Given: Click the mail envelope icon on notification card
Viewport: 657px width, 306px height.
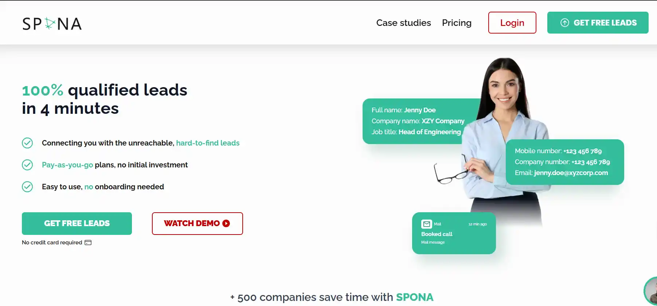Looking at the screenshot, I should coord(426,224).
